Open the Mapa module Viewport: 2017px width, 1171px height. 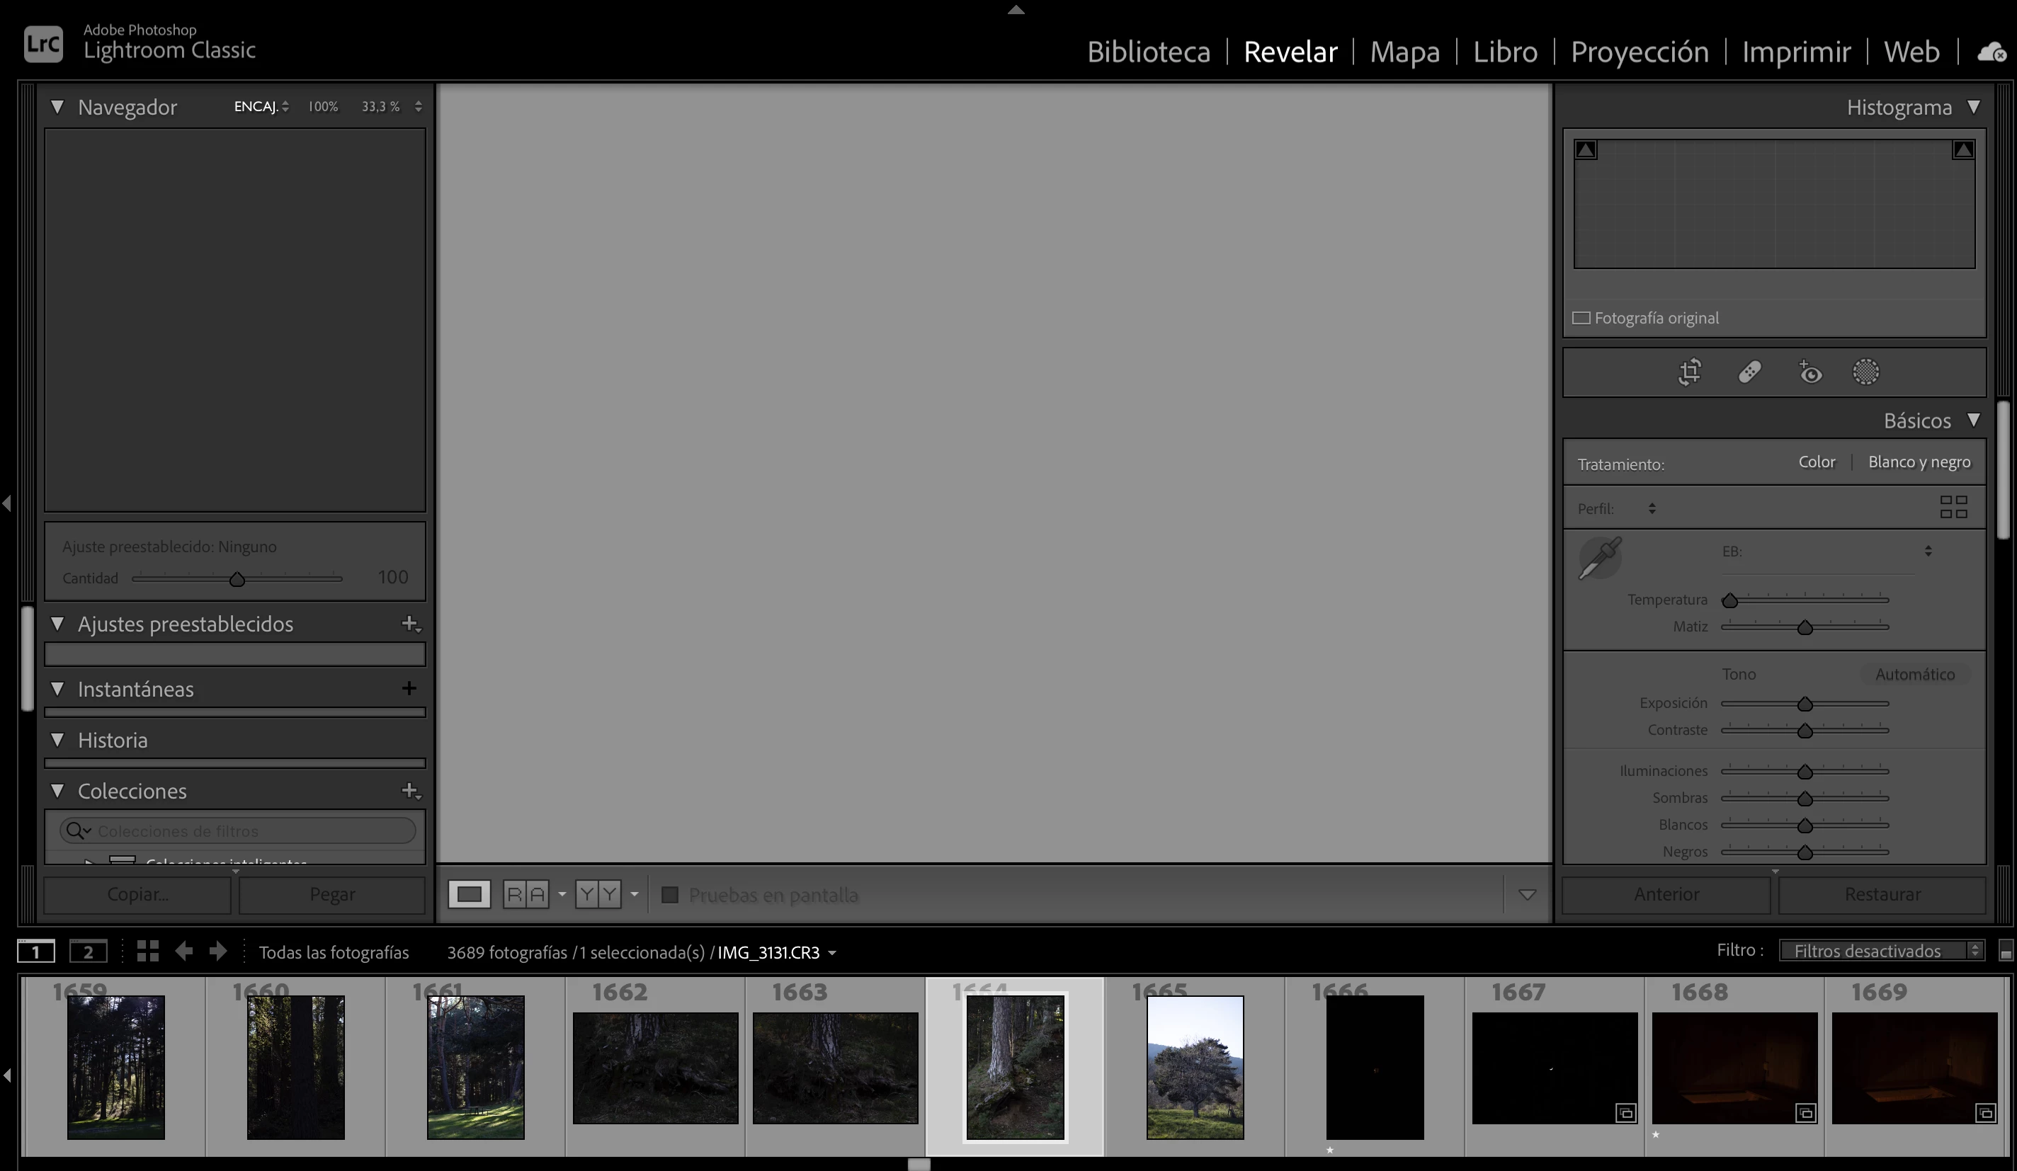tap(1404, 52)
